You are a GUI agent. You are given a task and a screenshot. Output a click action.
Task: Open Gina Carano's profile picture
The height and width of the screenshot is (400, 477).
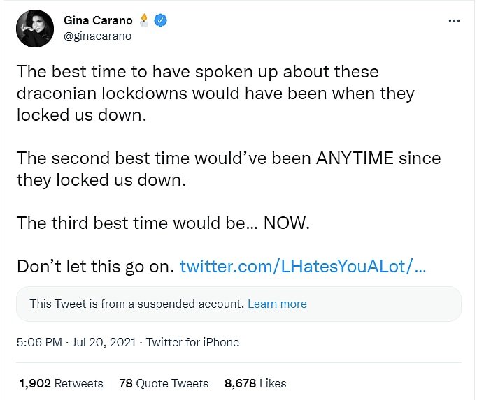(x=34, y=29)
